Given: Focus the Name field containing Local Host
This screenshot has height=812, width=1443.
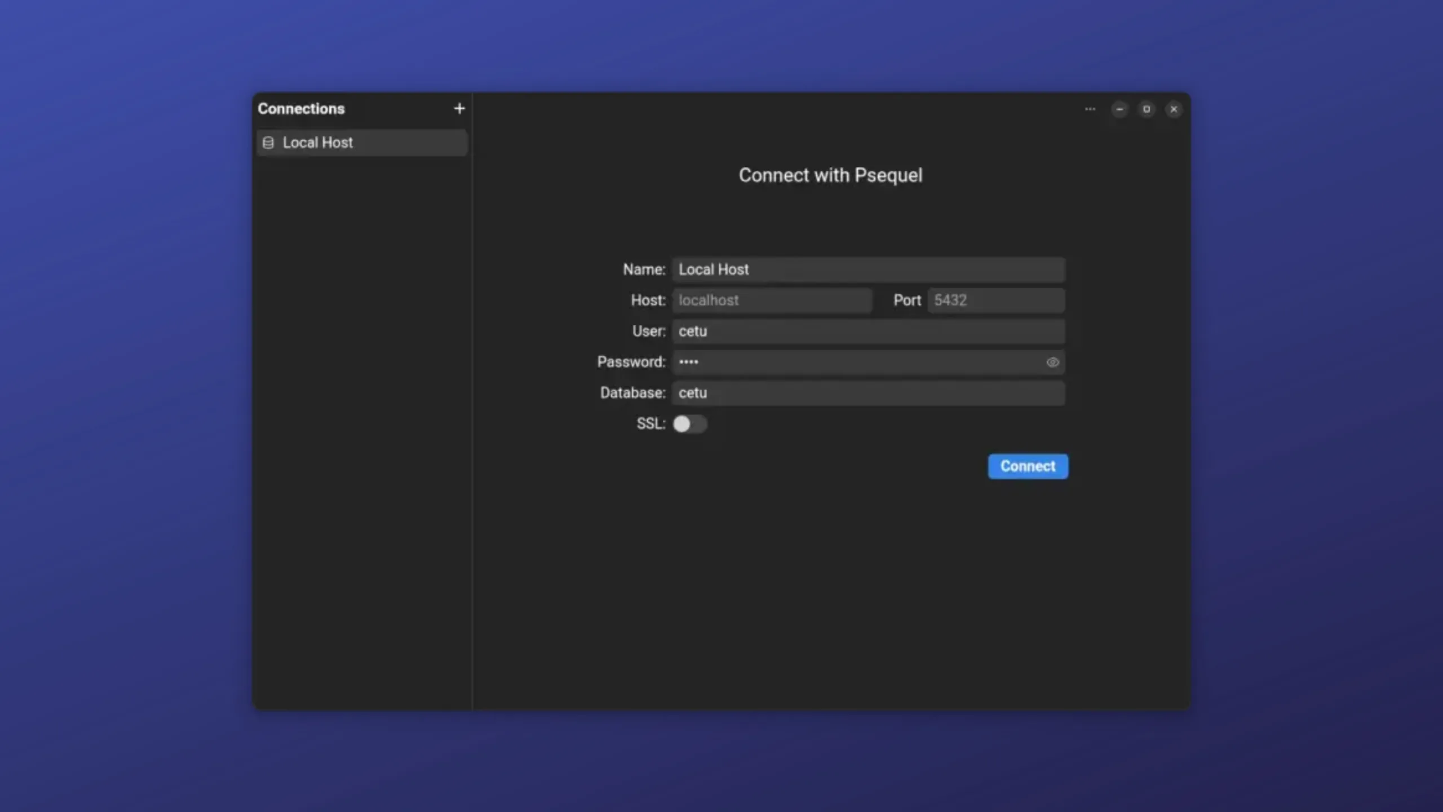Looking at the screenshot, I should [x=868, y=270].
